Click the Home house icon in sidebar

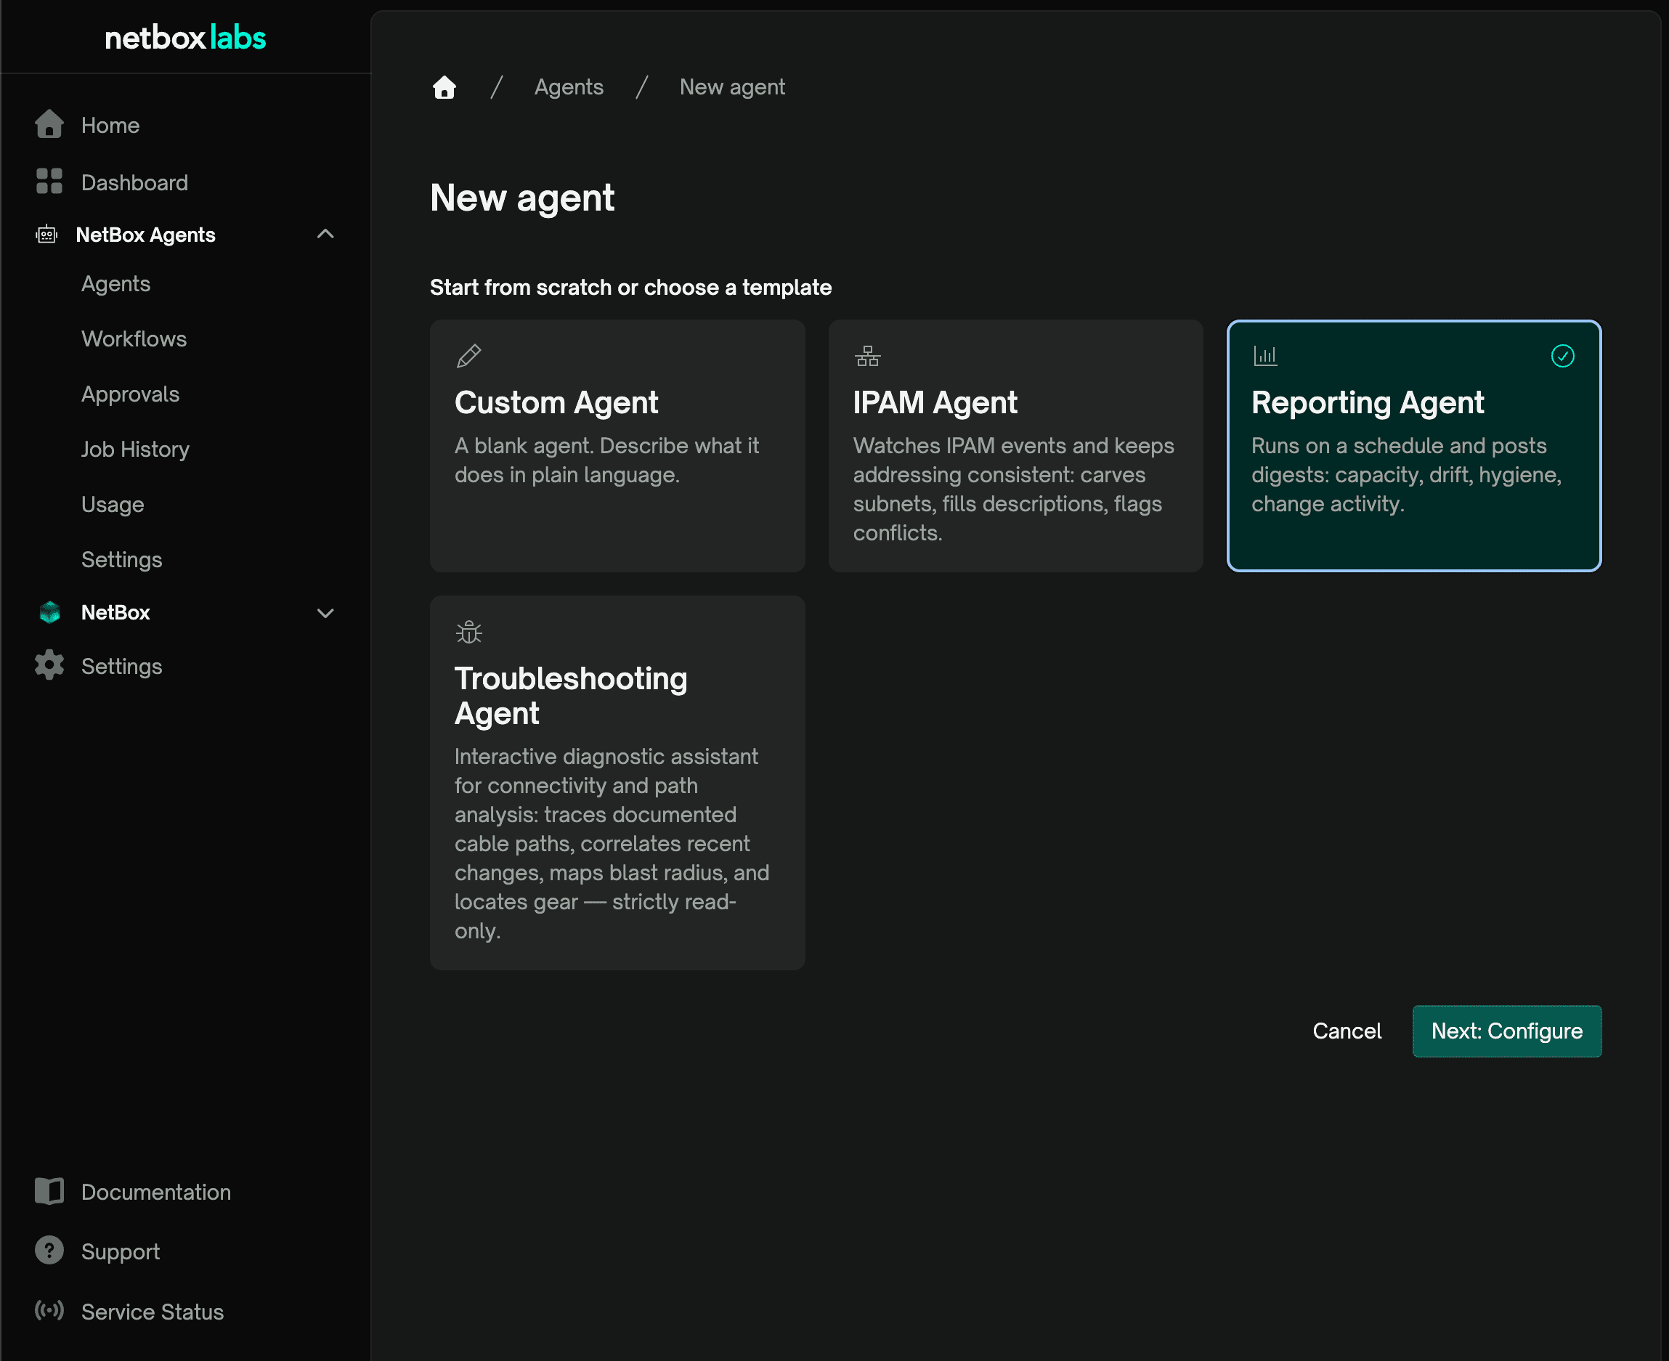click(49, 124)
